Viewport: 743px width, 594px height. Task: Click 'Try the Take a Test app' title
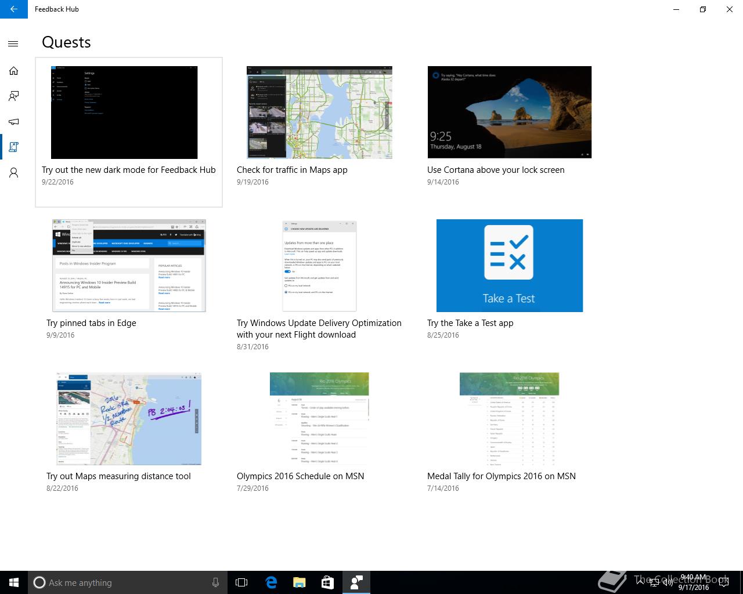click(x=470, y=323)
